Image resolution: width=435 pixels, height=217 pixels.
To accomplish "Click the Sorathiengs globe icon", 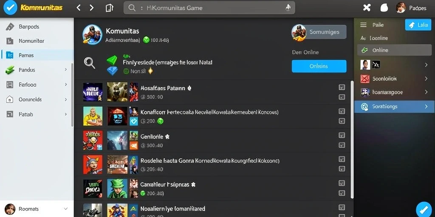I will pyautogui.click(x=364, y=106).
